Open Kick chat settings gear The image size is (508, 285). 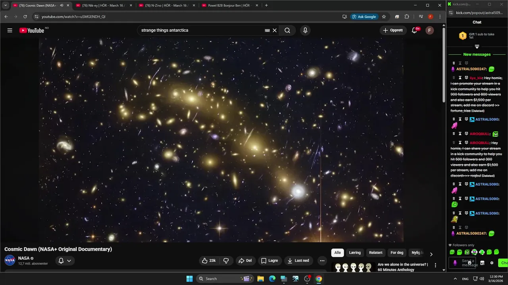(492, 263)
